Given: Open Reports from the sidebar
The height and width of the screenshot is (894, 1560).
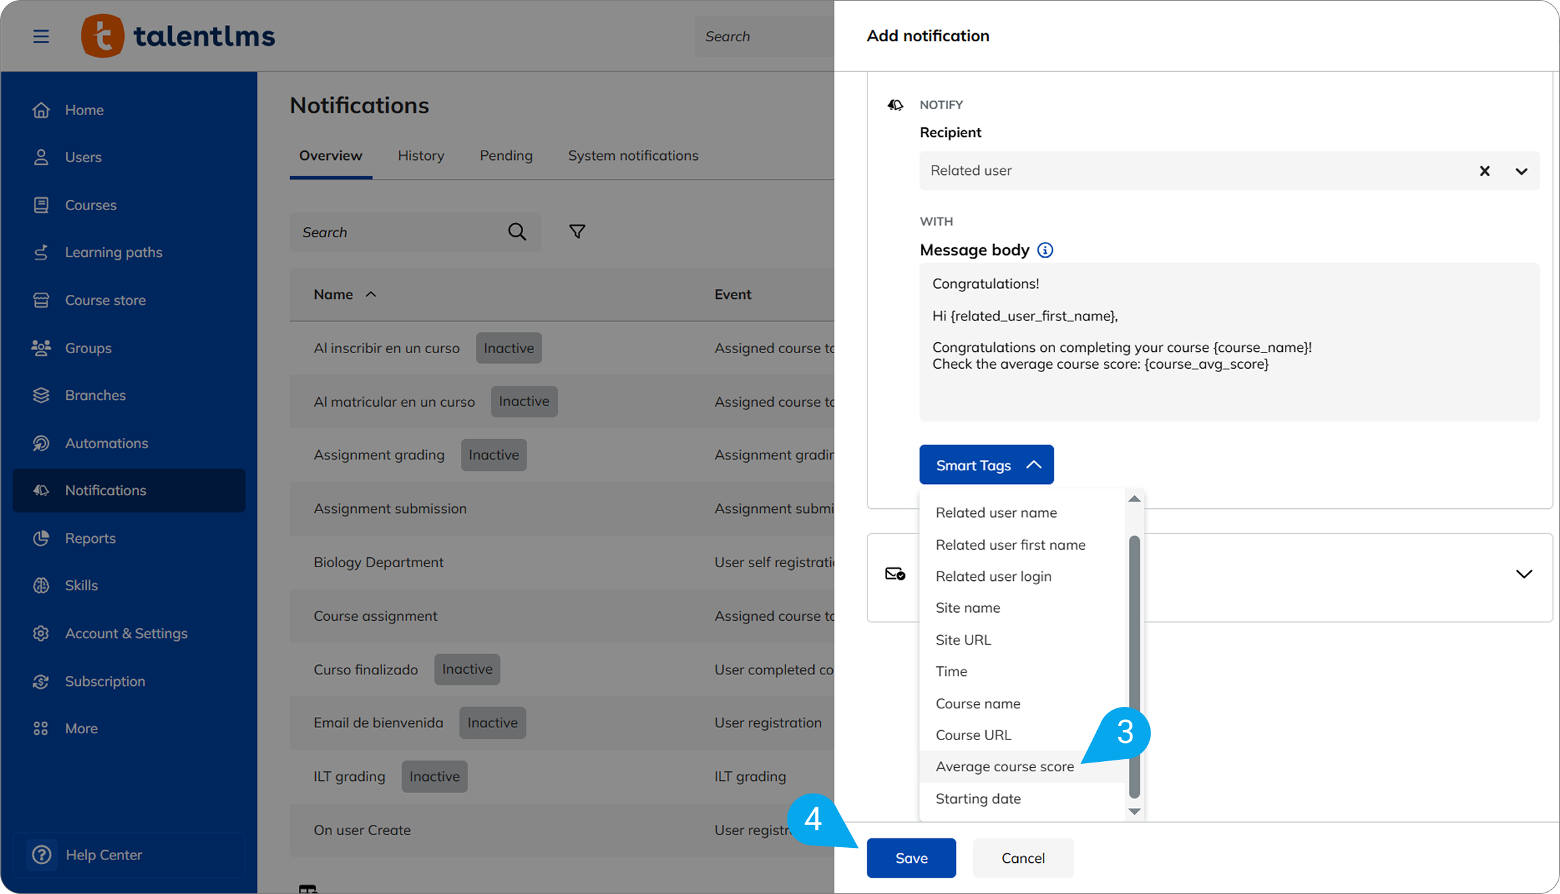Looking at the screenshot, I should (90, 538).
